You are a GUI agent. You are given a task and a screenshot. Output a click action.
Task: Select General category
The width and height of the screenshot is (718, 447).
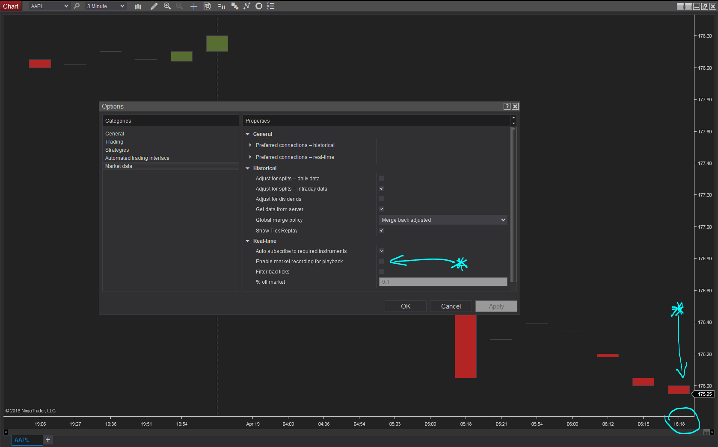click(x=115, y=134)
